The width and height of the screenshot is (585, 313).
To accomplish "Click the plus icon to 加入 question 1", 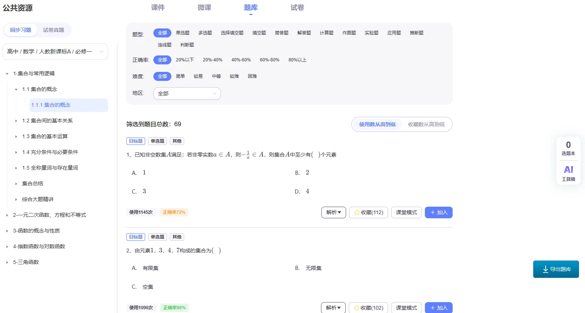I will coord(433,212).
